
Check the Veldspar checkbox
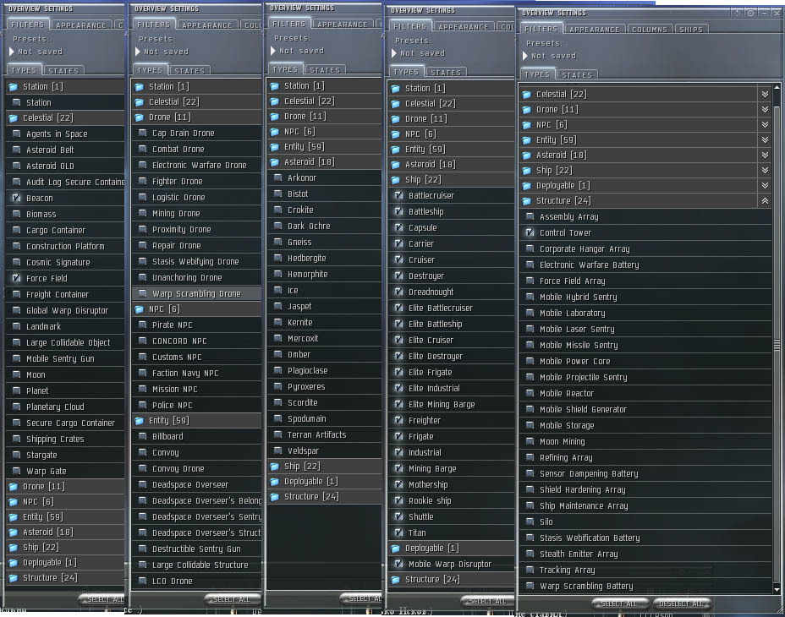click(x=277, y=450)
